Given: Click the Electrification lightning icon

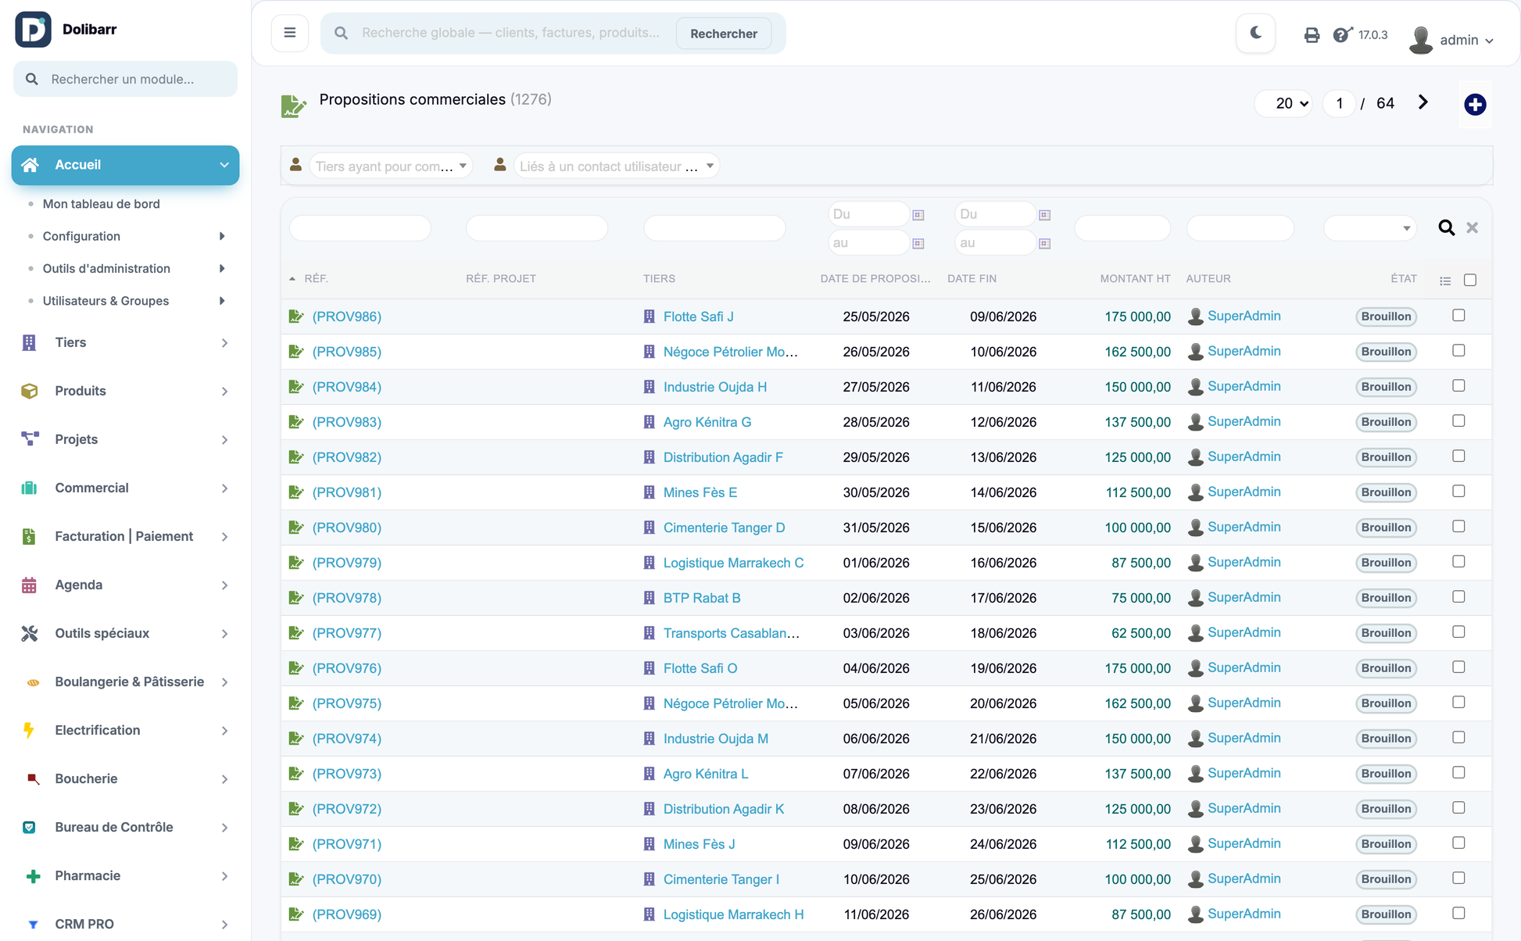Looking at the screenshot, I should click(x=29, y=730).
